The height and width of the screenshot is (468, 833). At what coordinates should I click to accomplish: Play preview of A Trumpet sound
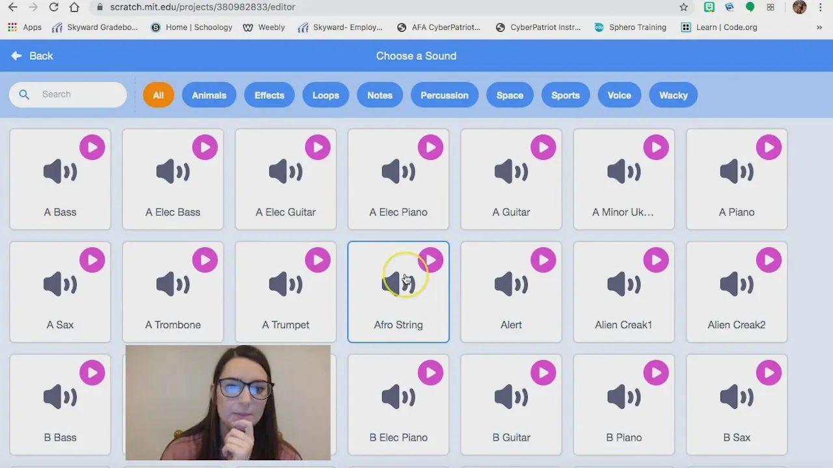click(x=318, y=260)
